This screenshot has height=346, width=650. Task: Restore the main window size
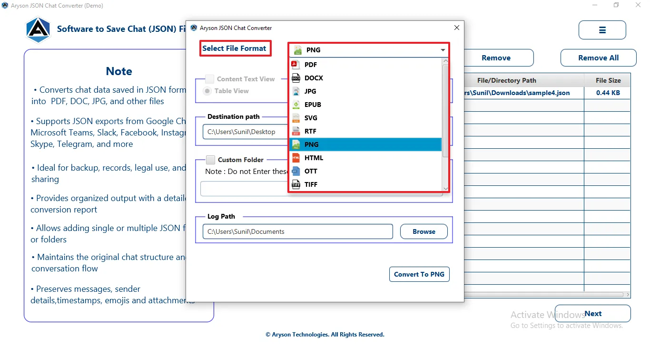(x=616, y=5)
